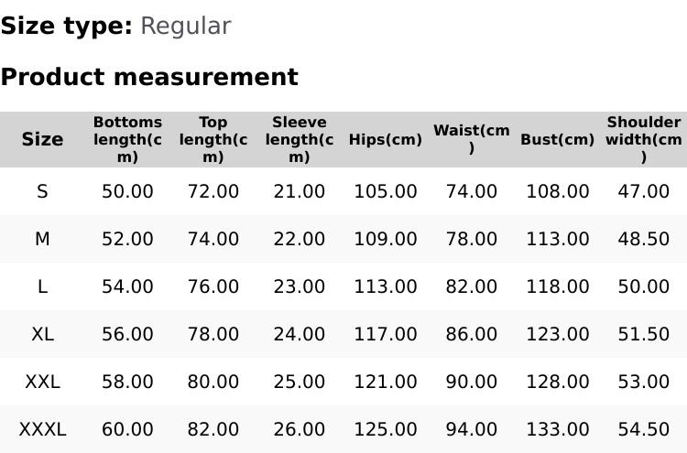Select the Top length(cm) header cell
The height and width of the screenshot is (453, 687).
(x=213, y=139)
